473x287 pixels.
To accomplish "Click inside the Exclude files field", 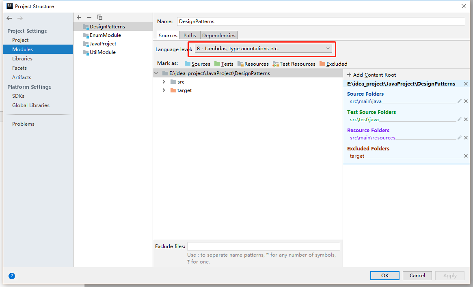I will click(263, 246).
